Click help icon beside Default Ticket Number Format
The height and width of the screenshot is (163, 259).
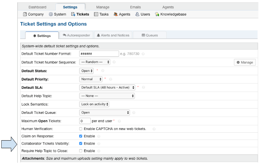[x=143, y=54]
